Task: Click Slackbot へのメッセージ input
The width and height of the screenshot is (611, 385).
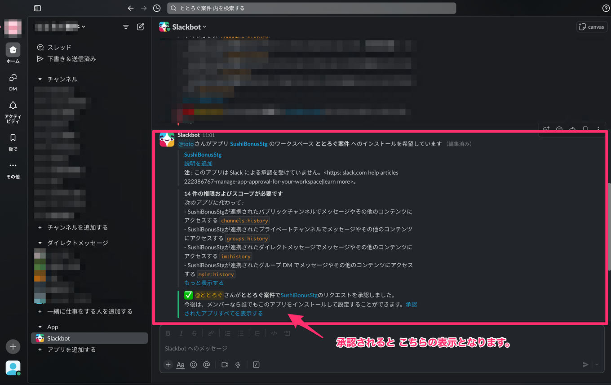Action: coord(382,349)
